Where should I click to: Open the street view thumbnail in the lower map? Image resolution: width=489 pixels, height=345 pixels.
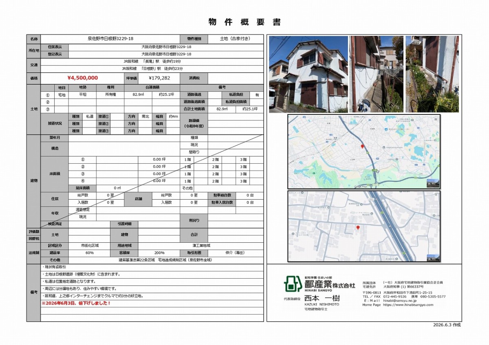coord(433,258)
